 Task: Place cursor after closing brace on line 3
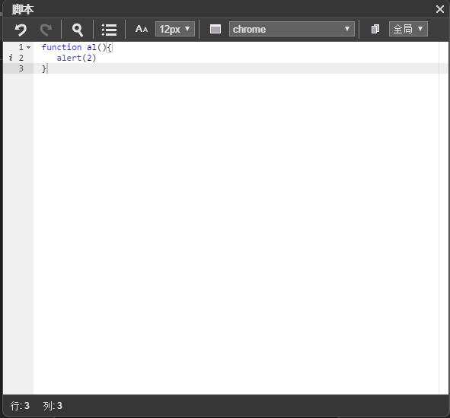(x=46, y=68)
